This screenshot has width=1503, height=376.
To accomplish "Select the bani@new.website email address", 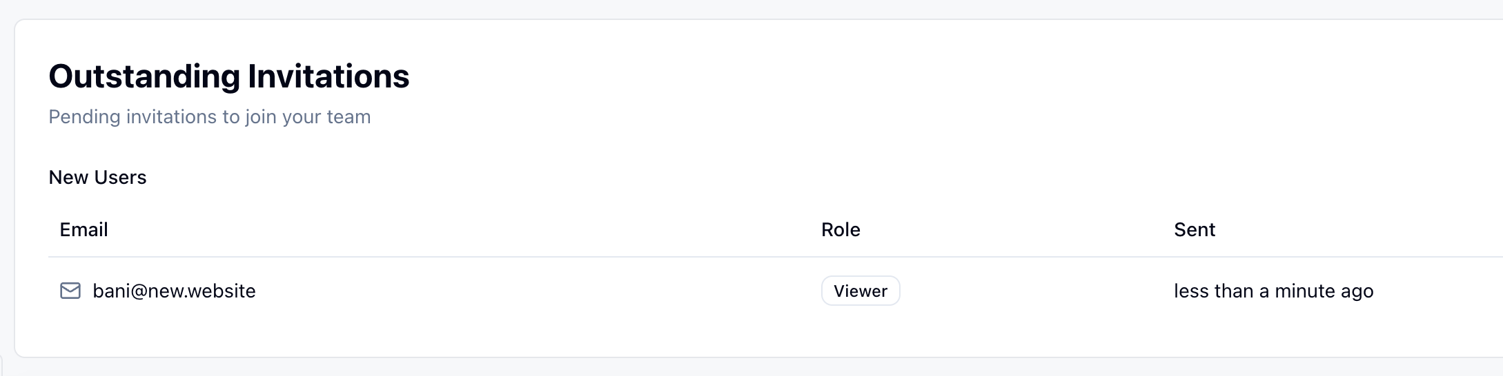I will click(174, 291).
